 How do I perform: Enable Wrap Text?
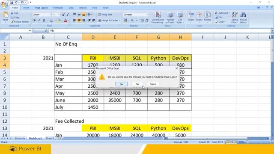[x=105, y=15]
